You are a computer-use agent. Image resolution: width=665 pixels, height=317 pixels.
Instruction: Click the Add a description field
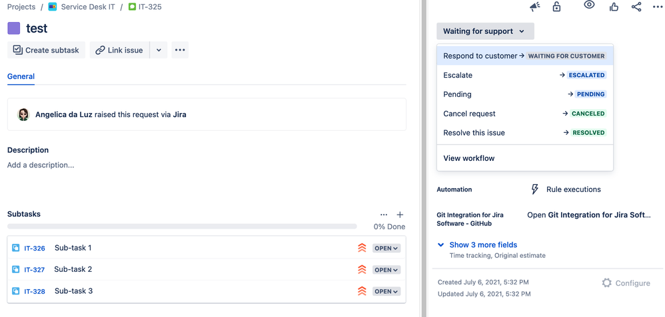point(41,165)
